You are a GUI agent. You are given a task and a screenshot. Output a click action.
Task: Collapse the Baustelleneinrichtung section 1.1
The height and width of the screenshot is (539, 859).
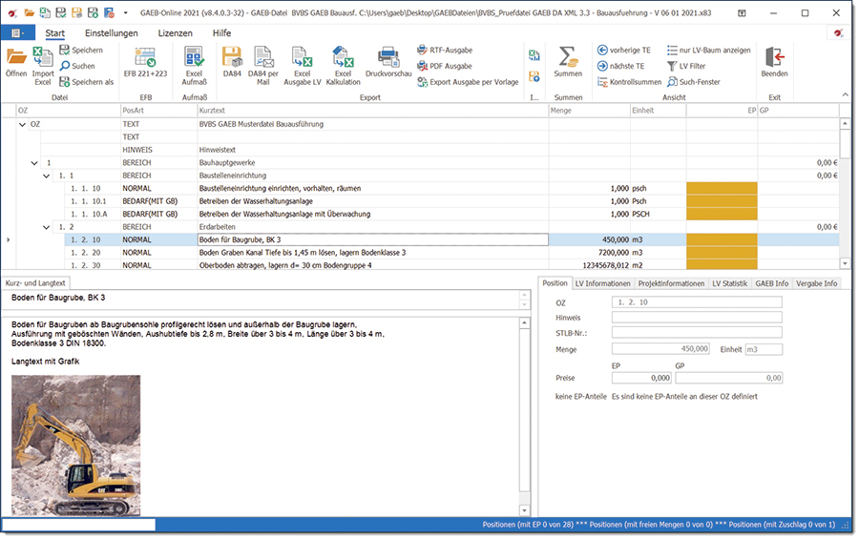pos(46,176)
